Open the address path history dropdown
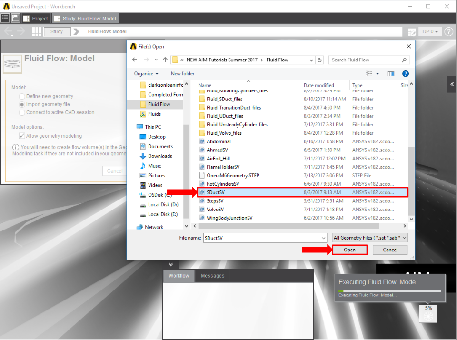The image size is (457, 340). (311, 60)
